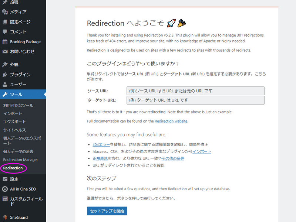Follow the インポート link in features list
This screenshot has width=296, height=222.
[202, 151]
